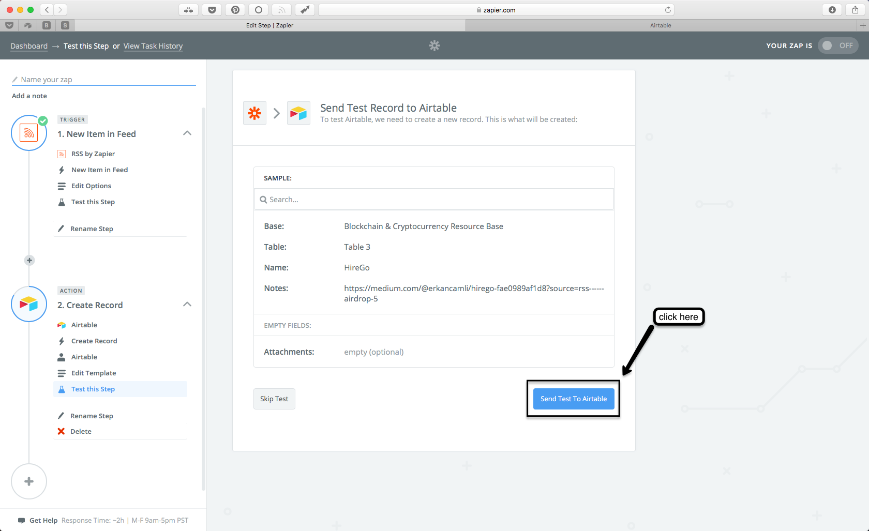Open trigger Test this Step

tap(93, 202)
